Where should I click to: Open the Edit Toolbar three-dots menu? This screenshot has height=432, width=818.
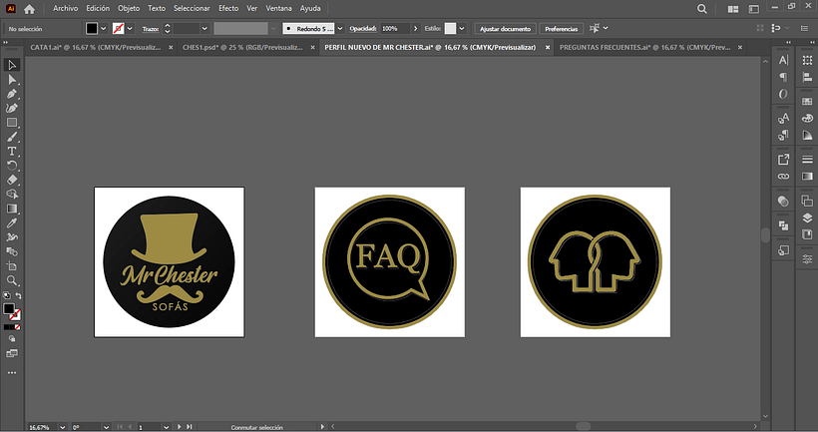click(12, 372)
